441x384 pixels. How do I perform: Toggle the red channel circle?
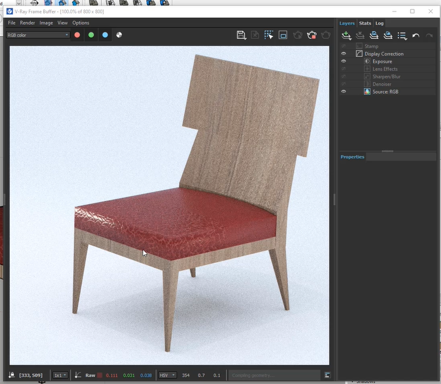(77, 35)
